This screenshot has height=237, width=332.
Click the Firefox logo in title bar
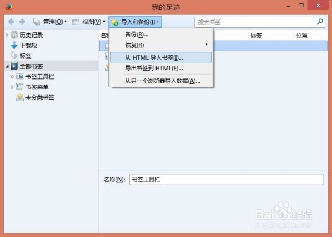point(8,7)
